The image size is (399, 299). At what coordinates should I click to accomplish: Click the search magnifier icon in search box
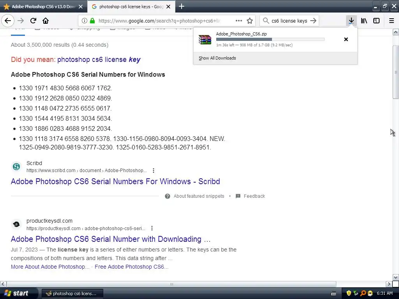point(266,21)
